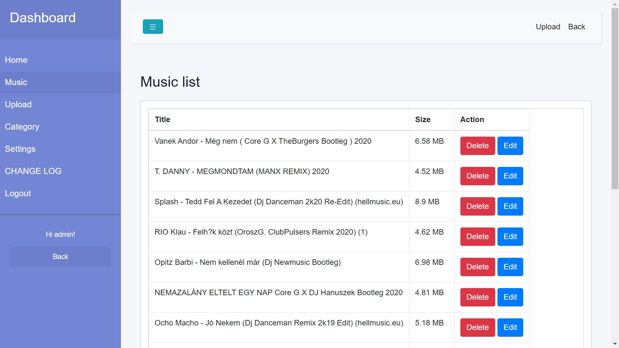Delete the Ocho Macho track
Viewport: 619px width, 348px height.
(x=477, y=327)
